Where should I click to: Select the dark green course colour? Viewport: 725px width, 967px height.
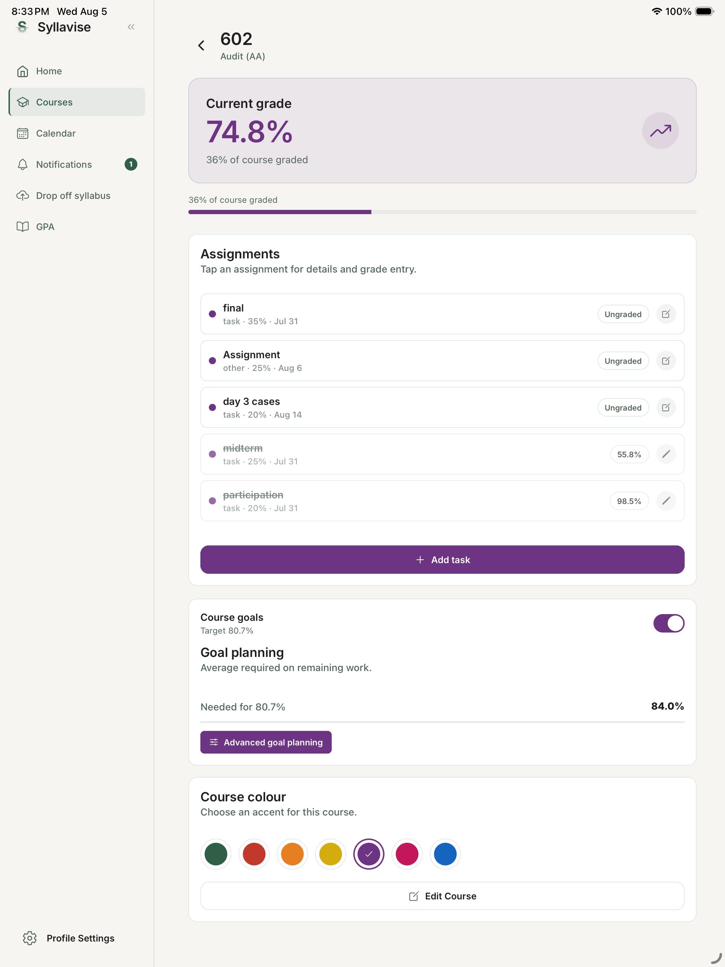(216, 854)
